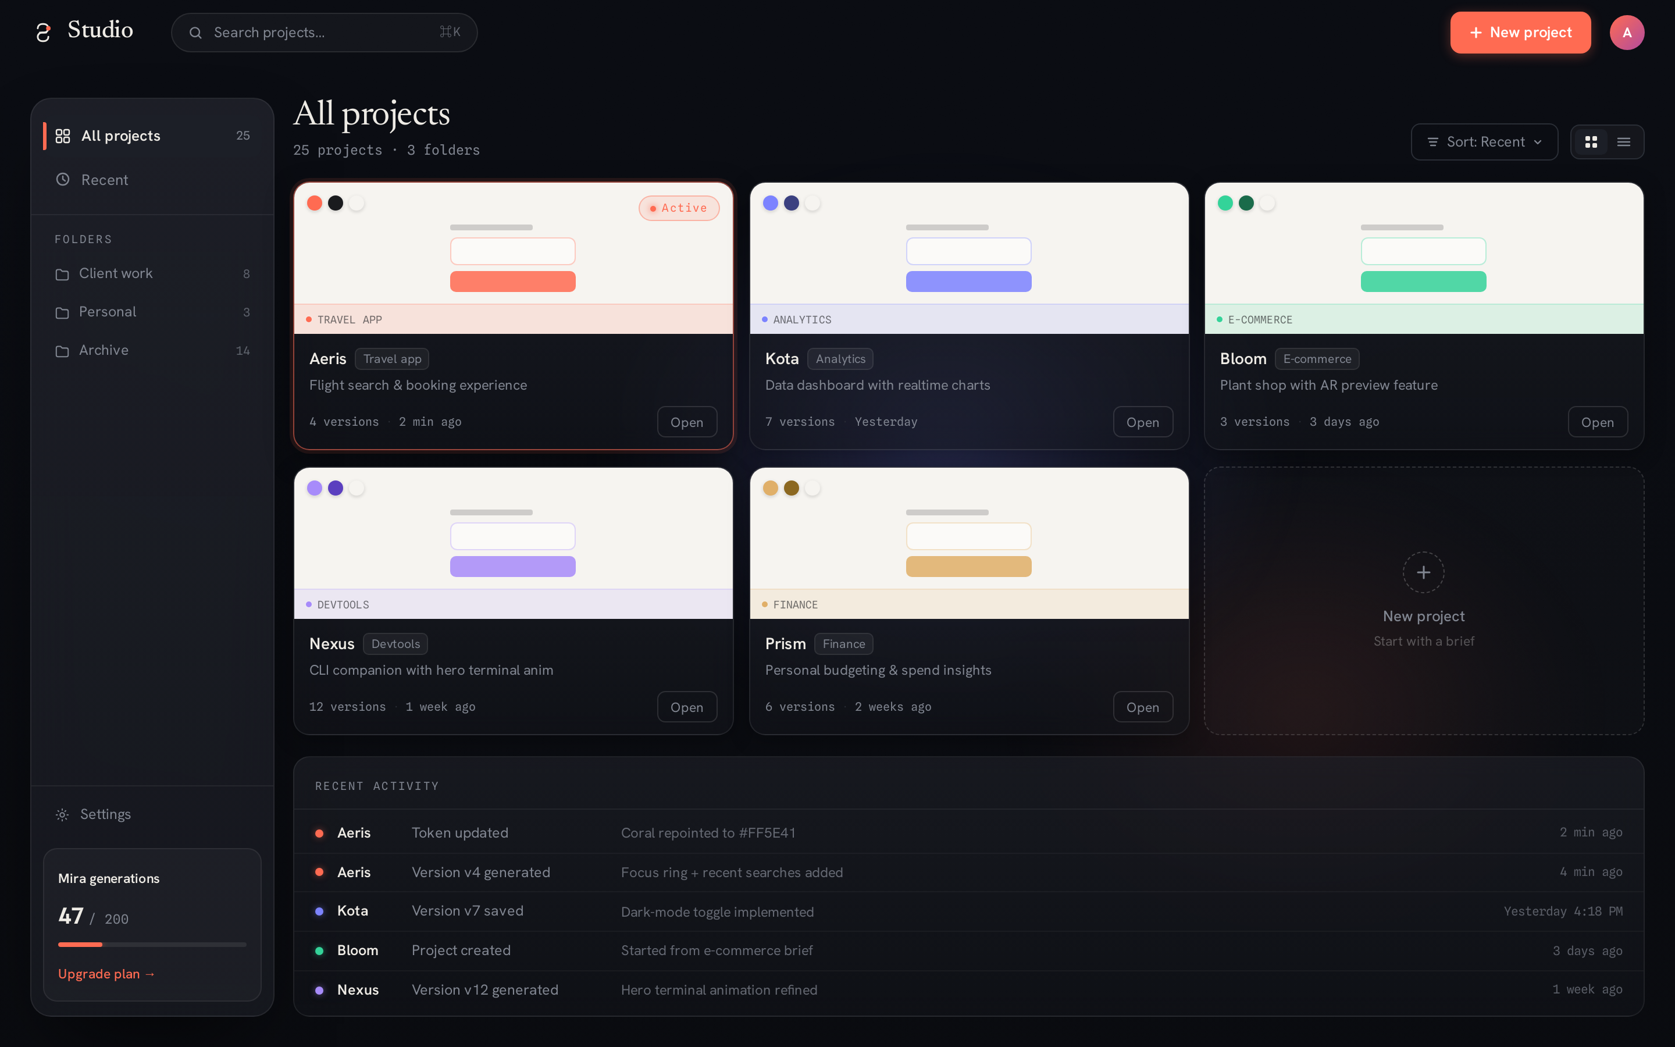The width and height of the screenshot is (1675, 1047).
Task: Click the Personal folder icon
Action: [62, 313]
